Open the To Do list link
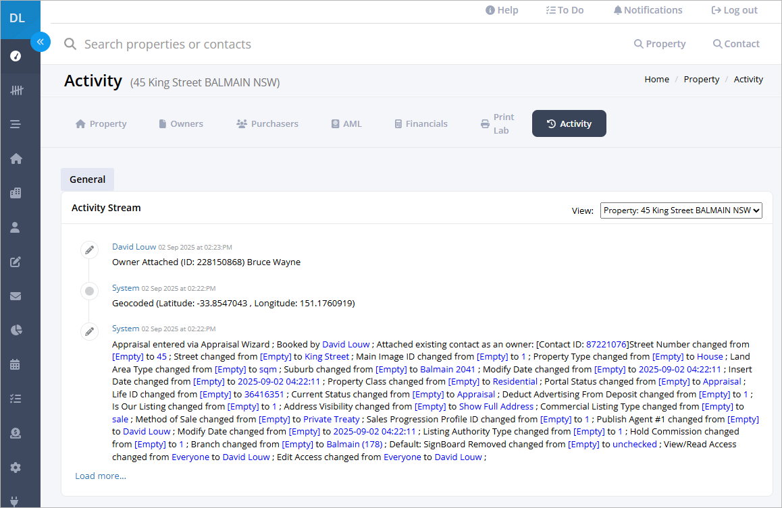 565,10
